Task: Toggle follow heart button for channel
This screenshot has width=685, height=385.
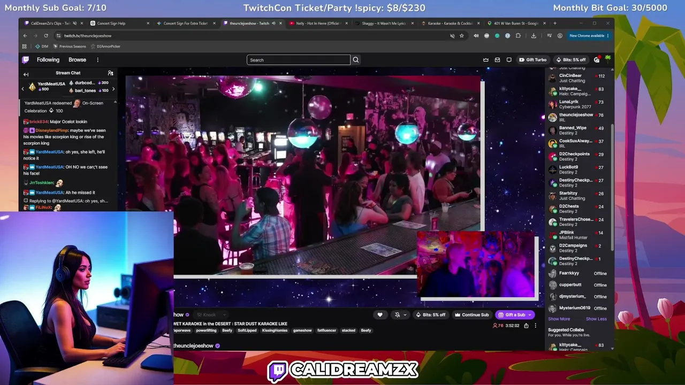Action: click(380, 315)
